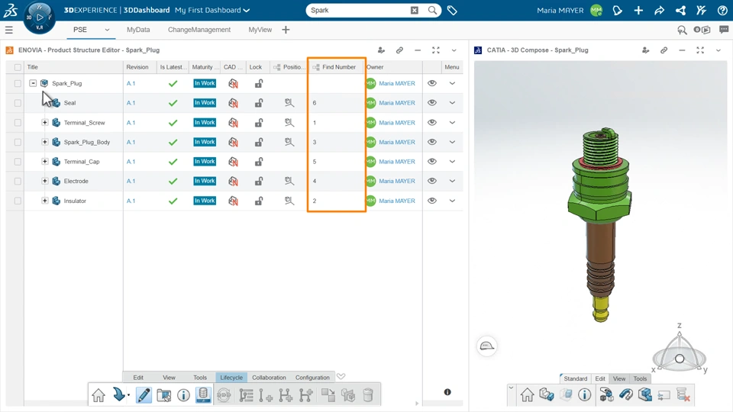Screen dimensions: 733x412
Task: Toggle visibility eye for Spark_Plug_Body row
Action: pos(432,142)
